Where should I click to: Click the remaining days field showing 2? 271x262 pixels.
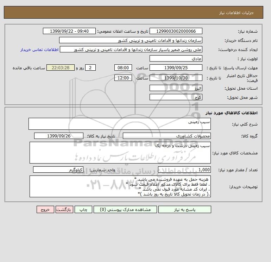click(x=90, y=68)
